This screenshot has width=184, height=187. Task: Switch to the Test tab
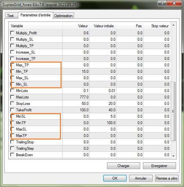click(x=10, y=16)
